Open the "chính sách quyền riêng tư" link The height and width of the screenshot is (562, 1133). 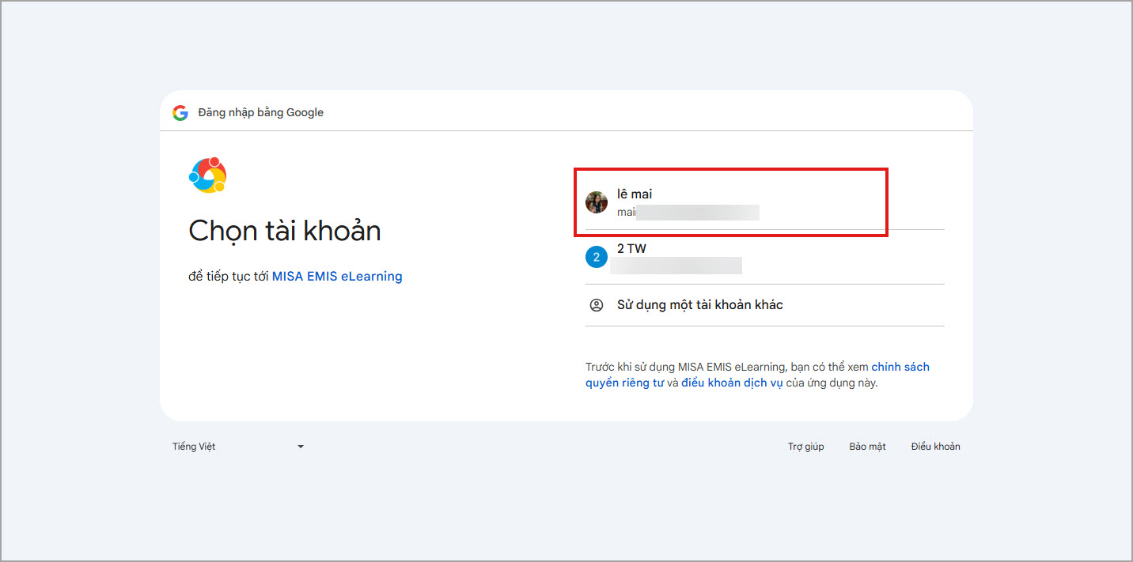click(900, 367)
